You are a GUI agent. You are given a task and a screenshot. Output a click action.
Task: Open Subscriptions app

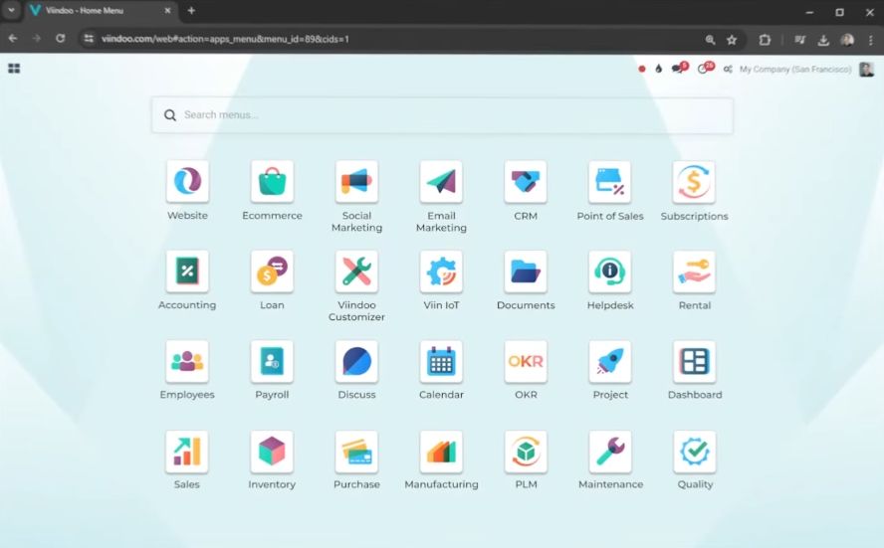click(694, 181)
